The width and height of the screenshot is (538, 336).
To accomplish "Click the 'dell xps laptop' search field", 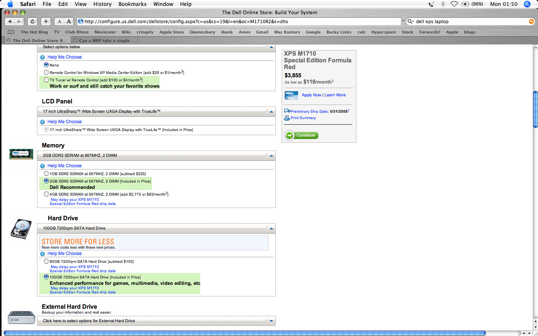I will [x=471, y=22].
